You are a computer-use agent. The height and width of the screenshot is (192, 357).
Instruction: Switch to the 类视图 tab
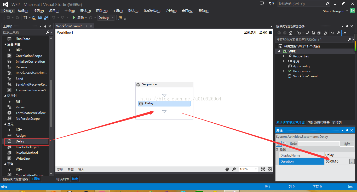[337, 123]
